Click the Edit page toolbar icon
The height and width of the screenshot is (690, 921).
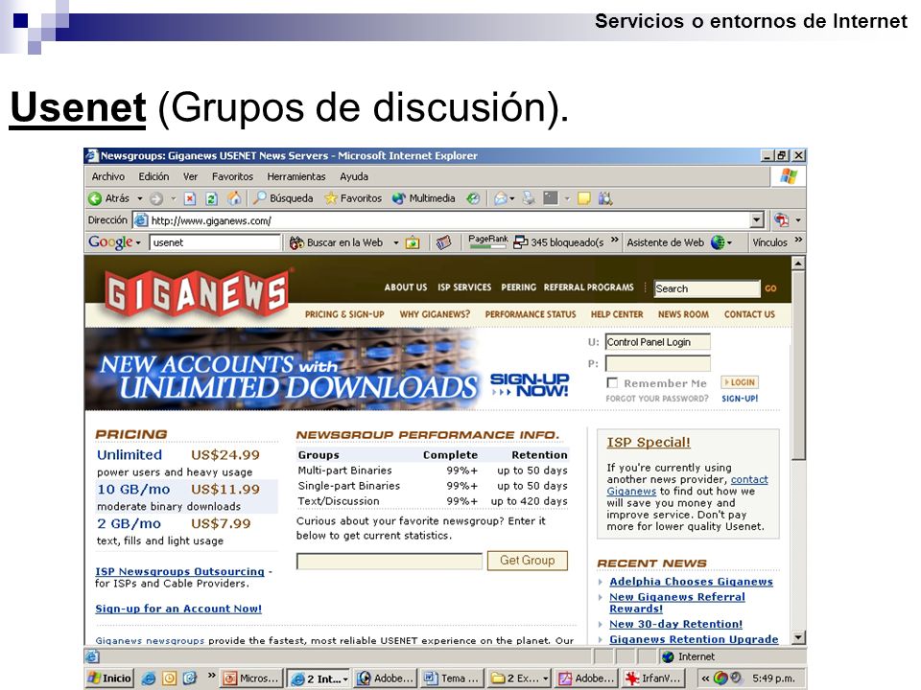click(551, 199)
